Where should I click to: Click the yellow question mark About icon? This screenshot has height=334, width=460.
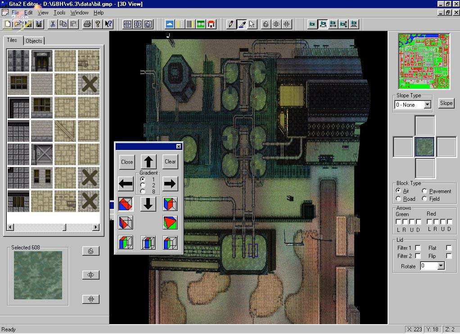[98, 24]
